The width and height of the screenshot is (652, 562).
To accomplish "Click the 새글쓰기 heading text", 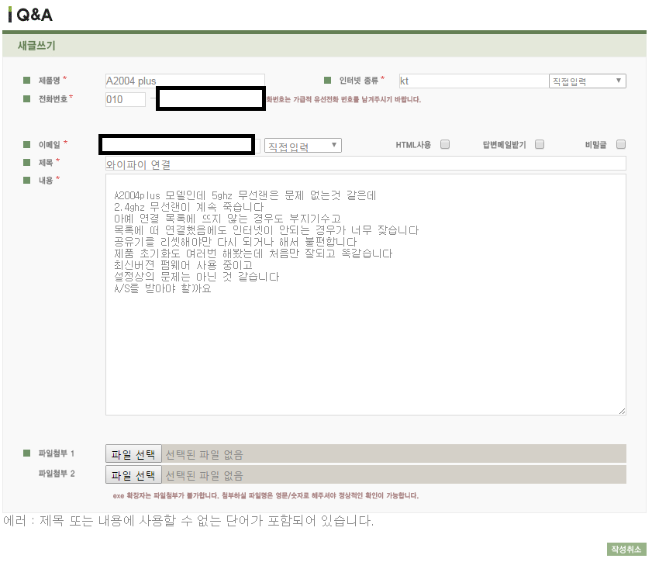I will pyautogui.click(x=36, y=46).
